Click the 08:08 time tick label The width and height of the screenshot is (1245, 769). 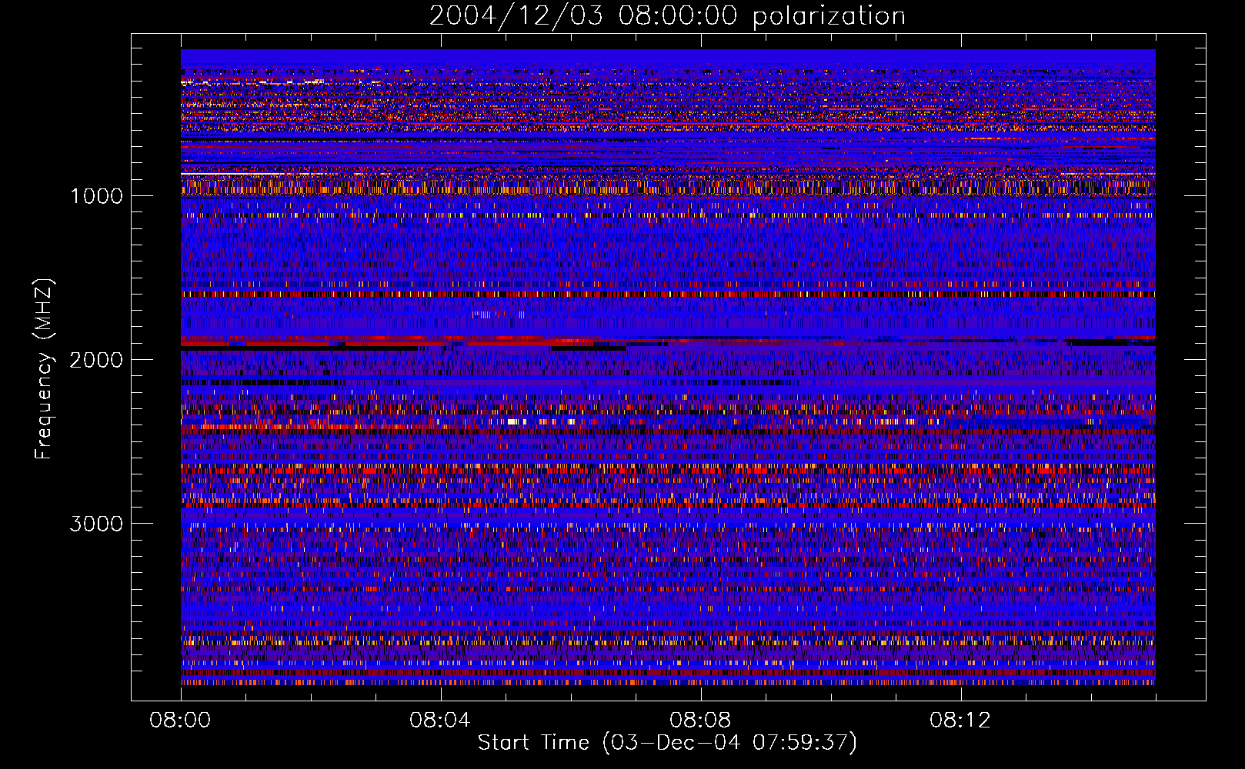click(x=700, y=721)
